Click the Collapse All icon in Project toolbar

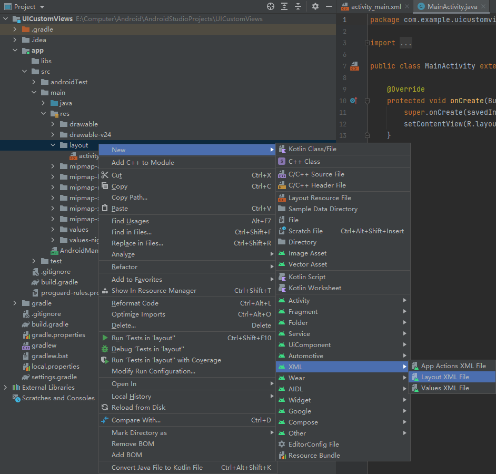pos(298,6)
